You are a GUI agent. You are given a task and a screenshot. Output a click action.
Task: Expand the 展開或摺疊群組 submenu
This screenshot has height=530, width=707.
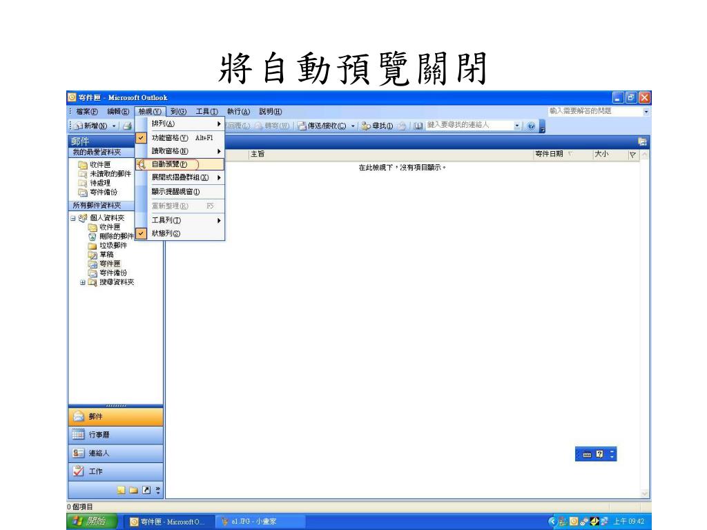[x=180, y=177]
